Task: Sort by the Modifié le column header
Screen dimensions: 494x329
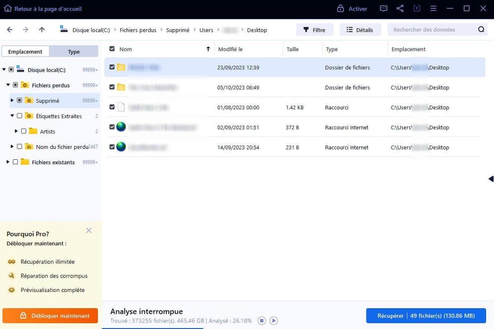Action: pyautogui.click(x=230, y=49)
